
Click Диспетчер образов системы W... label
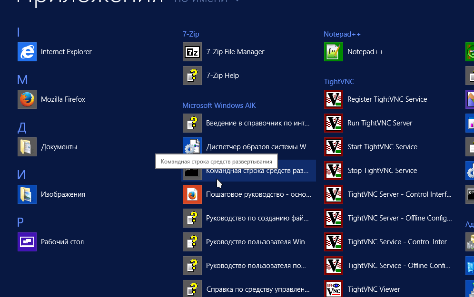(258, 147)
